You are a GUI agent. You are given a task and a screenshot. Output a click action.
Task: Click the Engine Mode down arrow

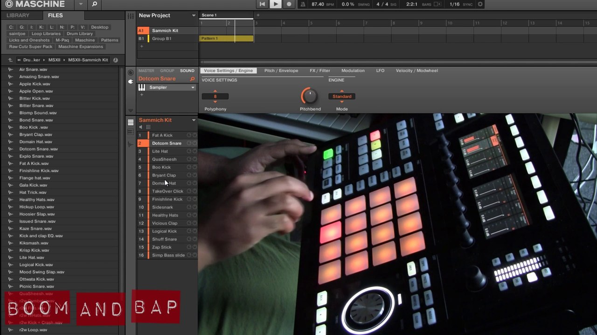342,101
